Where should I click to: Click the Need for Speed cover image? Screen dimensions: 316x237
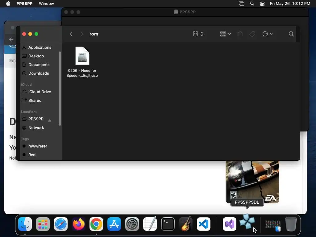252,182
